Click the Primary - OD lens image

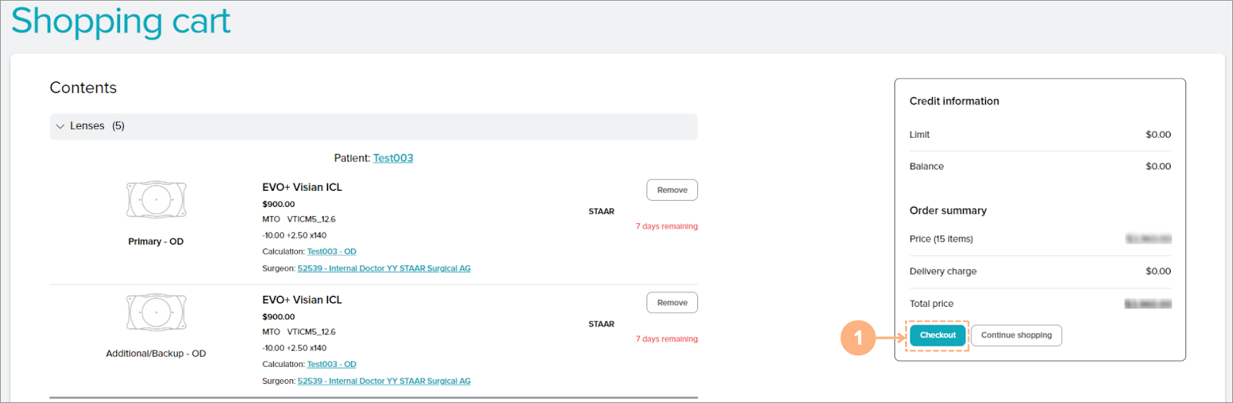[156, 200]
